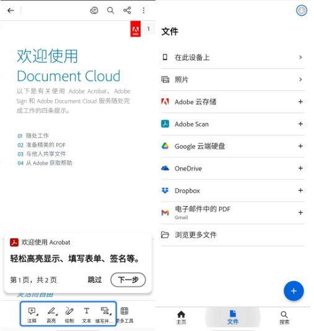Switch to the 文件 files tab
This screenshot has height=331, width=314.
click(x=233, y=317)
